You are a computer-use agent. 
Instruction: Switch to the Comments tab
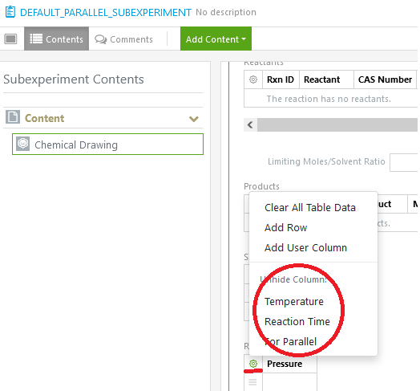coord(123,39)
